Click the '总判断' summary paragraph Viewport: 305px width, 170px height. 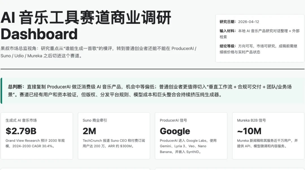(150, 91)
